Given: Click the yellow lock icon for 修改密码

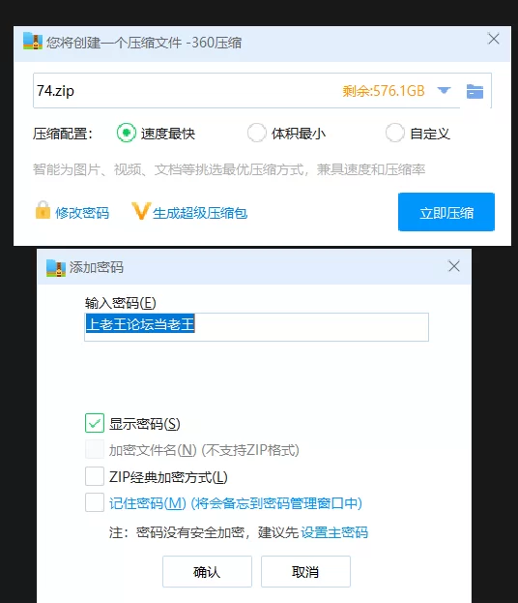Looking at the screenshot, I should tap(43, 210).
